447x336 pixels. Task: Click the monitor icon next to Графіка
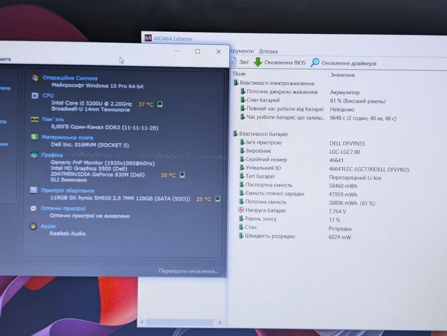[34, 155]
